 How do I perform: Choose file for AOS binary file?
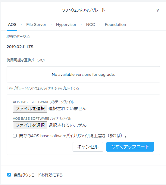30,125
